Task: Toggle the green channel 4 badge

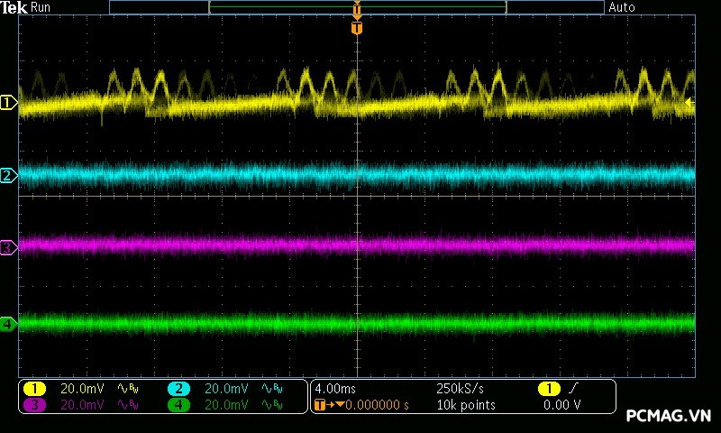Action: click(x=178, y=405)
